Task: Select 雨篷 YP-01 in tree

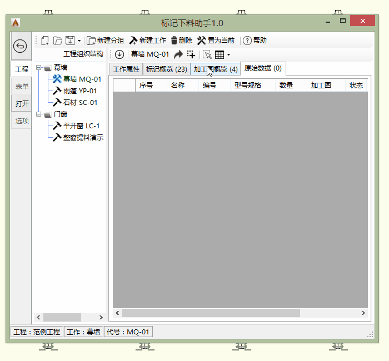Action: pyautogui.click(x=79, y=91)
